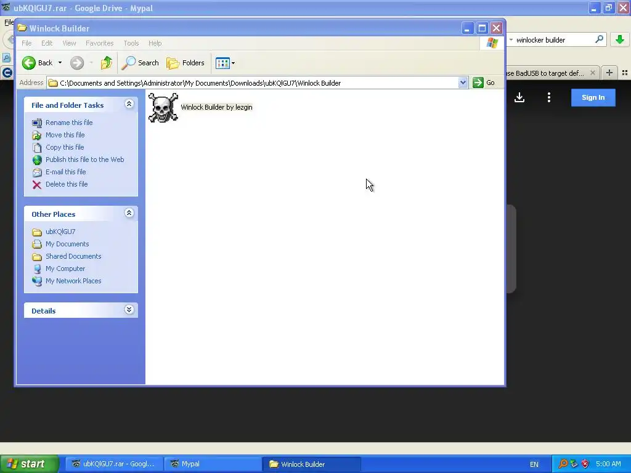
Task: Open the View menu
Action: [x=69, y=43]
